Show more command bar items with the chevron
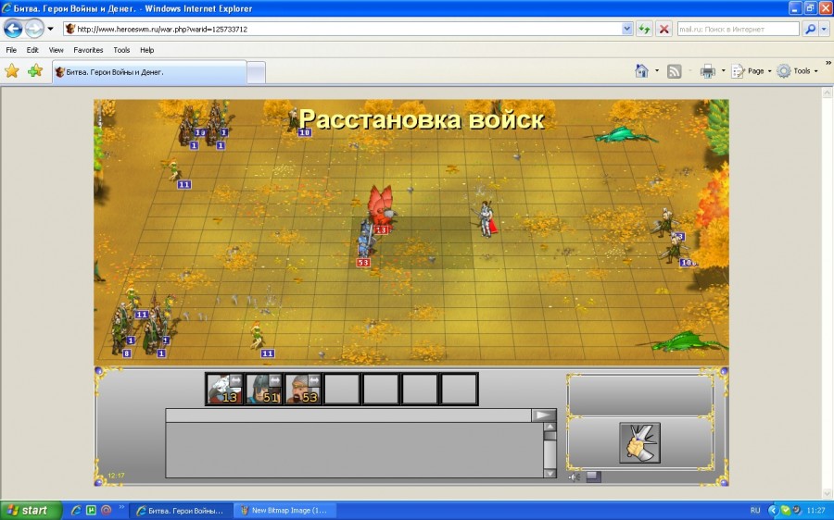 828,63
